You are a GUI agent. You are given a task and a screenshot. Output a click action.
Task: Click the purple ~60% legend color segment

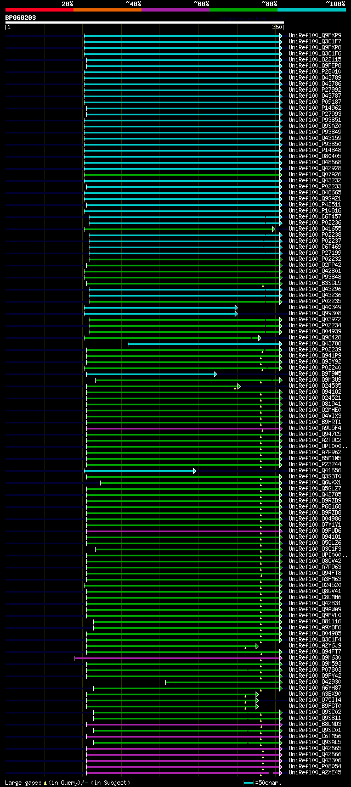tap(175, 9)
